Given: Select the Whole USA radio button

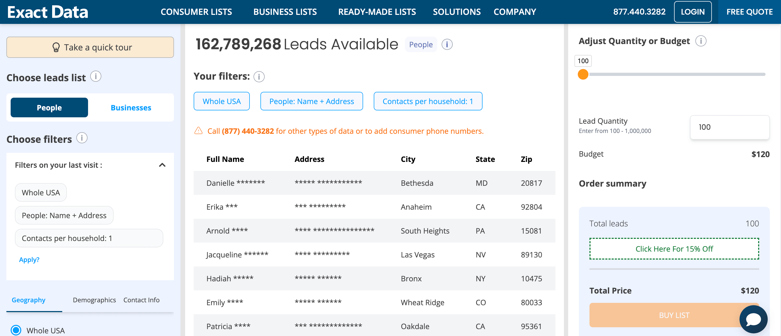Looking at the screenshot, I should tap(16, 330).
